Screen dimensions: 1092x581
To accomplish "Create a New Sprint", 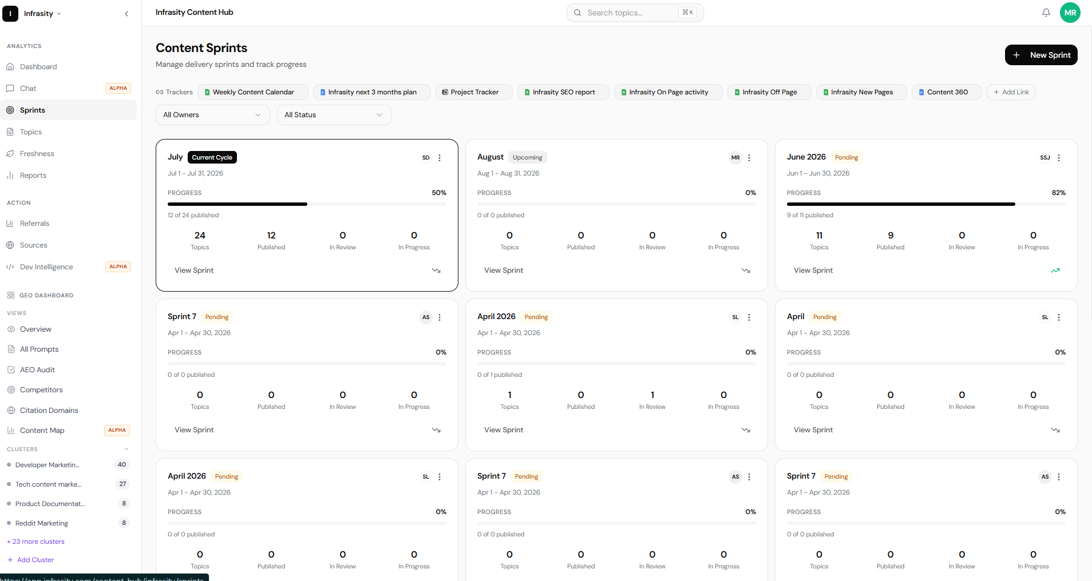I will pos(1041,55).
